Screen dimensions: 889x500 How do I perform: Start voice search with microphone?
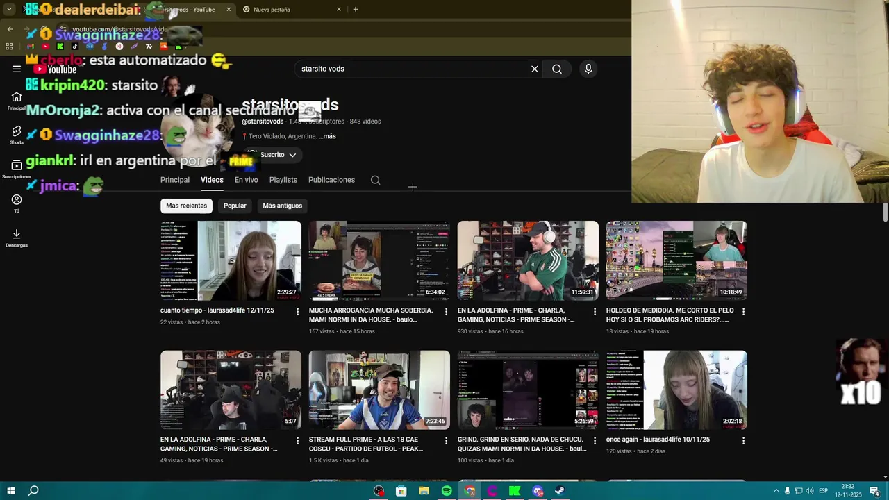pyautogui.click(x=588, y=69)
